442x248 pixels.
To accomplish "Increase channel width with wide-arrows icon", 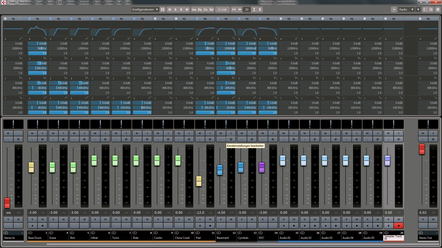I will pyautogui.click(x=240, y=10).
